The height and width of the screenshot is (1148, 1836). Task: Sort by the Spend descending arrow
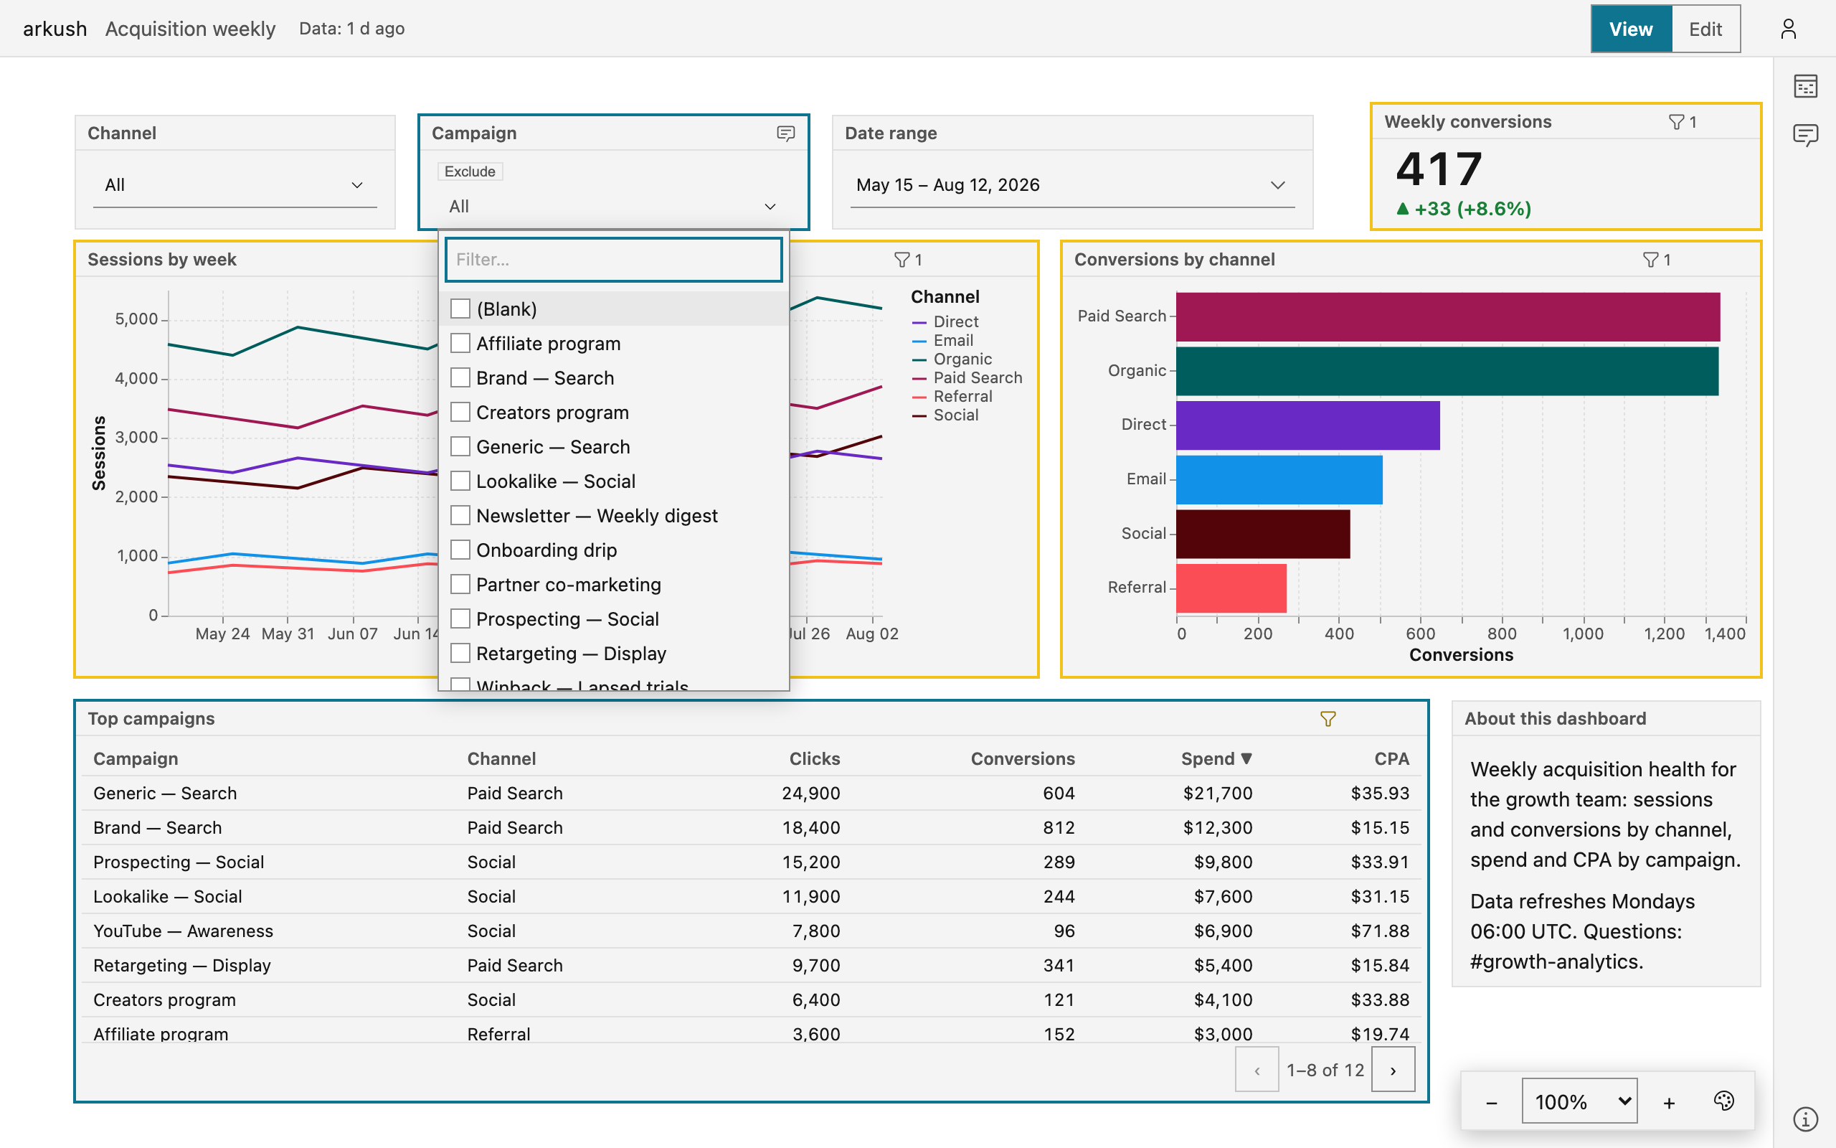coord(1246,758)
